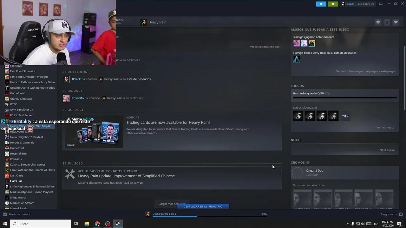Image resolution: width=406 pixels, height=228 pixels.
Task: Select the third locked achievement icon
Action: [x=321, y=116]
